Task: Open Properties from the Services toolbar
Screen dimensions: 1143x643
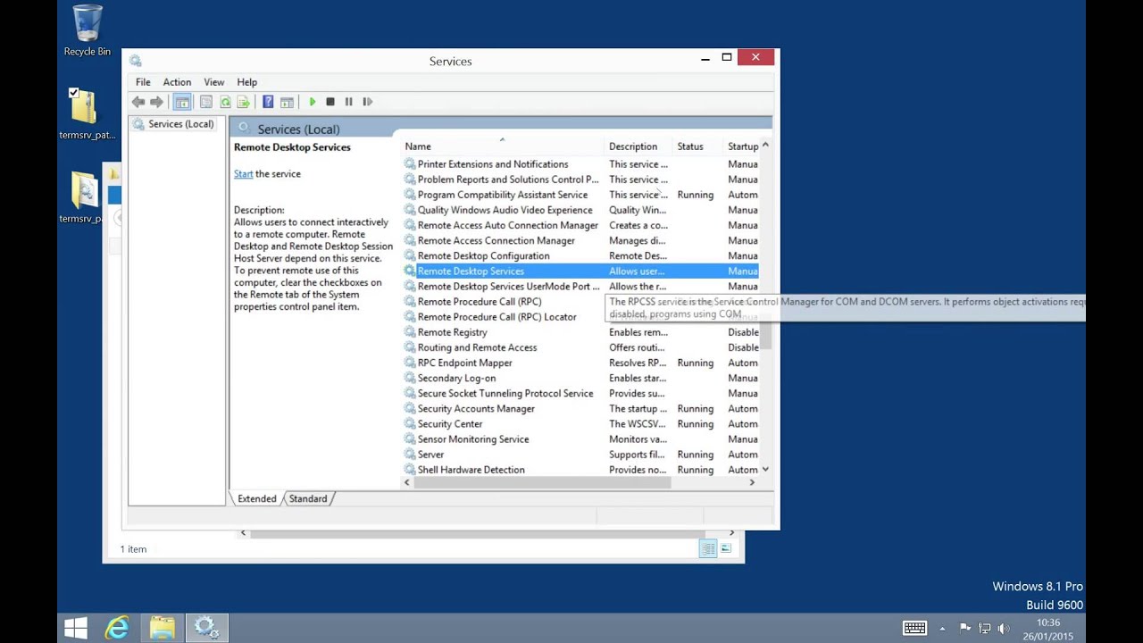Action: coord(206,102)
